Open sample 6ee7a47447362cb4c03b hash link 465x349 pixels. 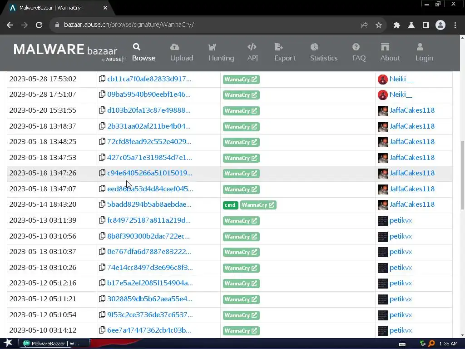point(149,330)
